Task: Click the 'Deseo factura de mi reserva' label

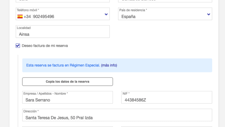Action: (45, 46)
